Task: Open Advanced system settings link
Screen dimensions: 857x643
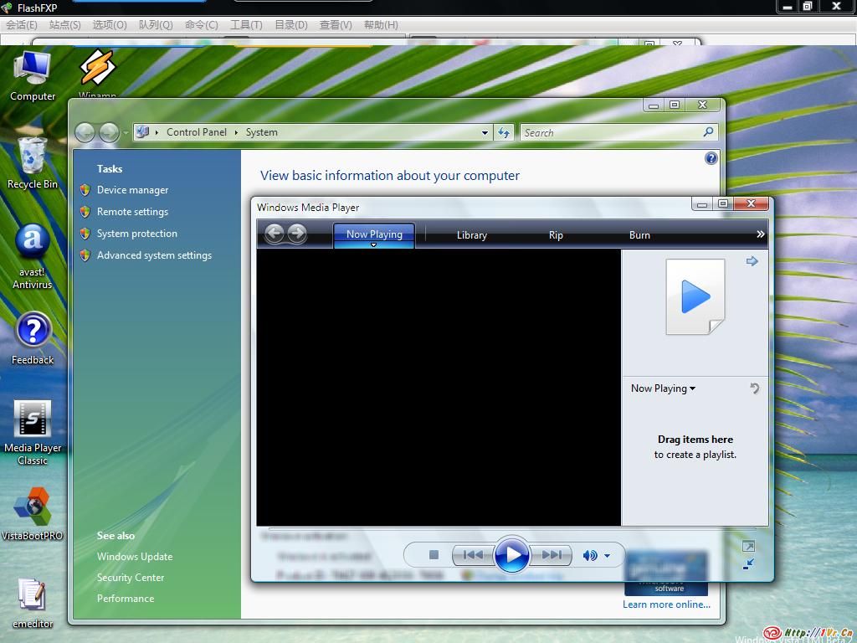Action: click(x=154, y=255)
